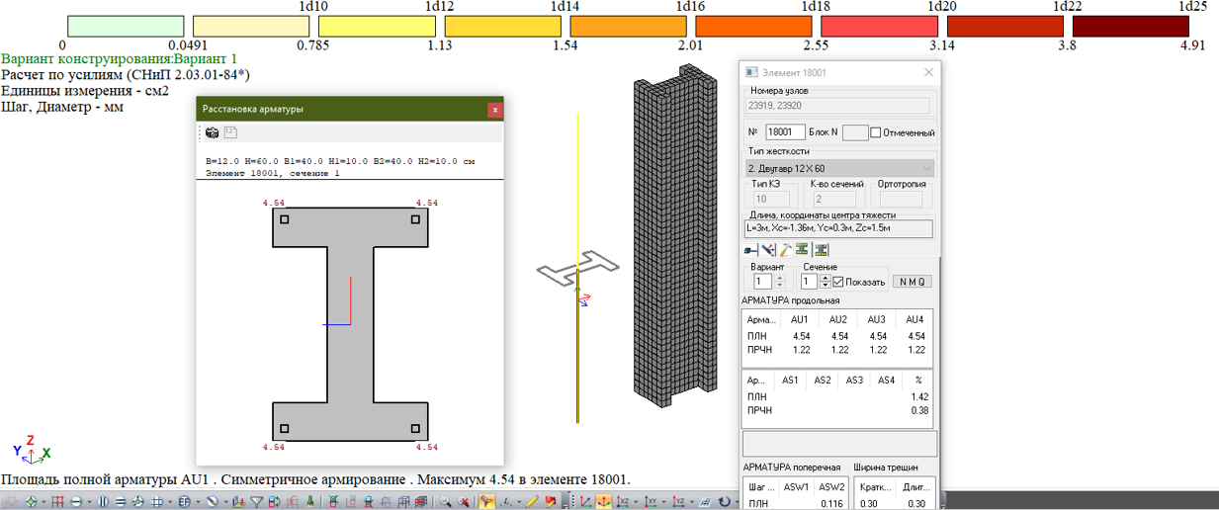Image resolution: width=1219 pixels, height=510 pixels.
Task: Open the Тип жесткости dropdown
Action: pyautogui.click(x=837, y=169)
